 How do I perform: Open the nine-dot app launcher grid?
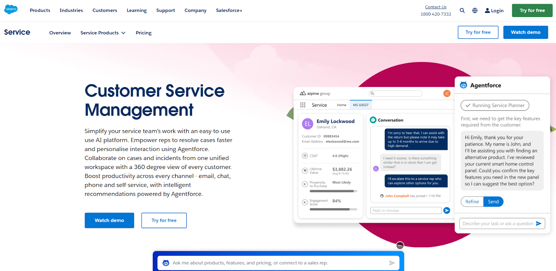coord(303,105)
